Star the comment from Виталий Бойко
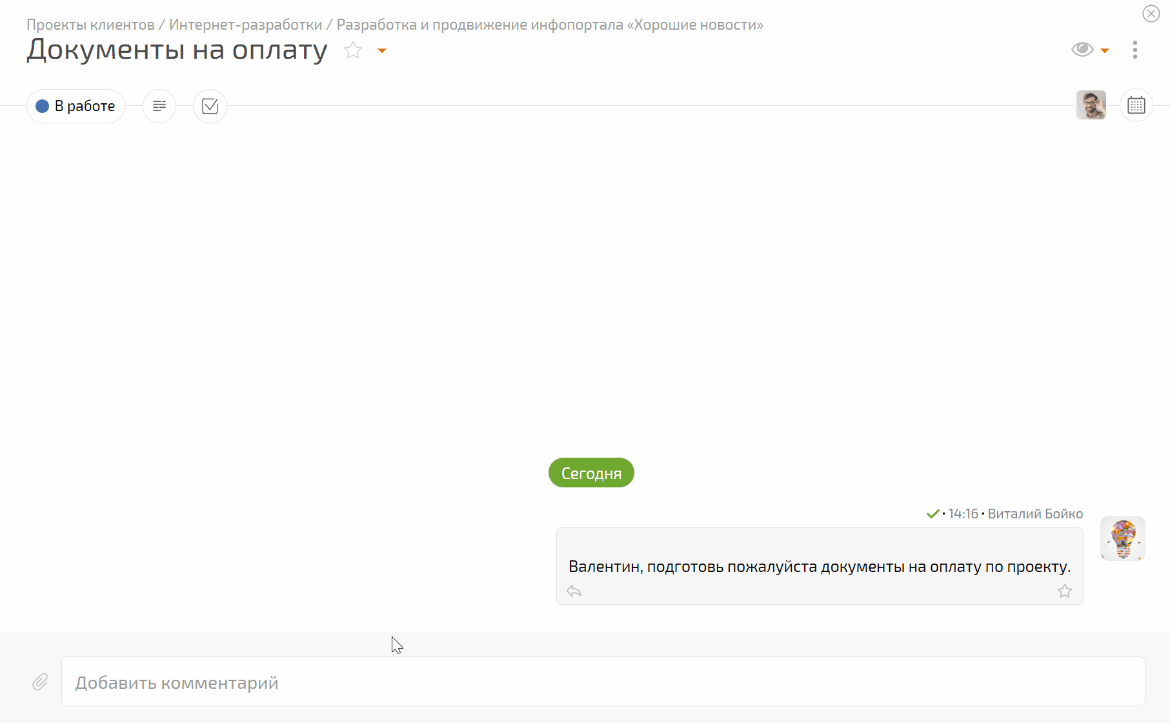Viewport: 1170px width, 723px height. point(1065,591)
